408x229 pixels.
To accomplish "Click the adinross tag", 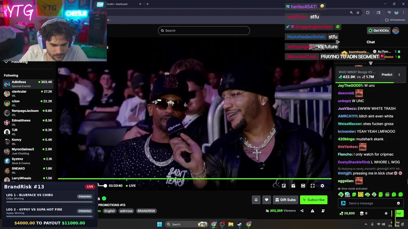I will pos(126,211).
